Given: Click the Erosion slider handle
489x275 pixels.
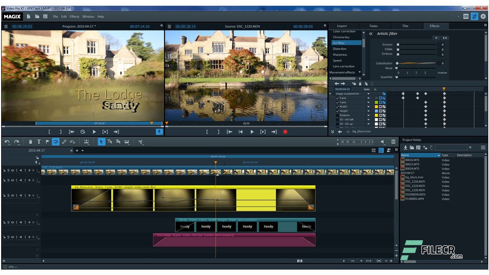Looking at the screenshot, I should pyautogui.click(x=397, y=44).
